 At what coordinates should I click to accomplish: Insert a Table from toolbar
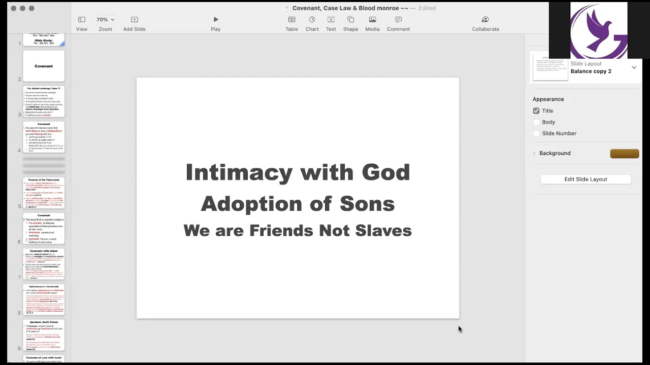pos(291,19)
